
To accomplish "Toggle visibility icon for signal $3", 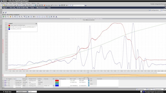I will tap(7, 86).
